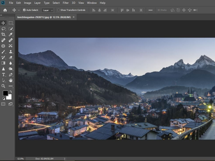Activate the Zoom tool
The width and height of the screenshot is (215, 161).
coord(3,86)
